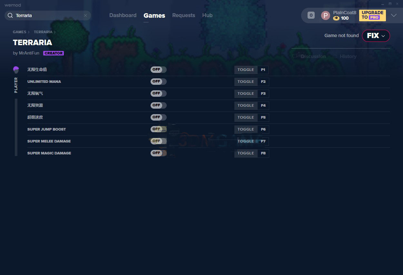Click TOGGLE button for F4 hotkey
Viewport: 403px width, 275px height.
(246, 105)
